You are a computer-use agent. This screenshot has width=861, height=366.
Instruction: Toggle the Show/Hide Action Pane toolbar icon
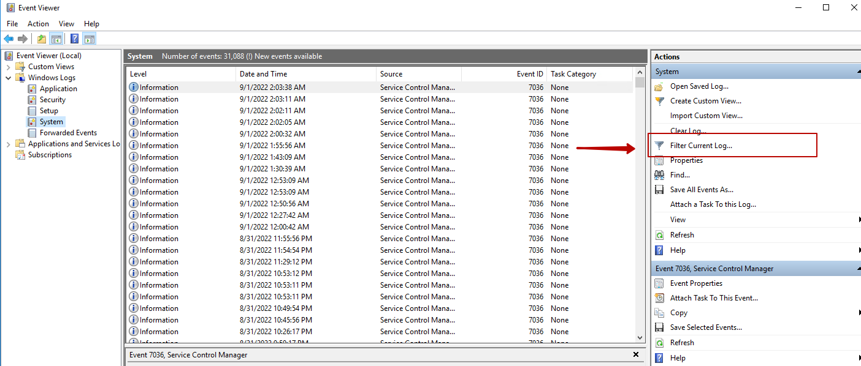pos(90,39)
